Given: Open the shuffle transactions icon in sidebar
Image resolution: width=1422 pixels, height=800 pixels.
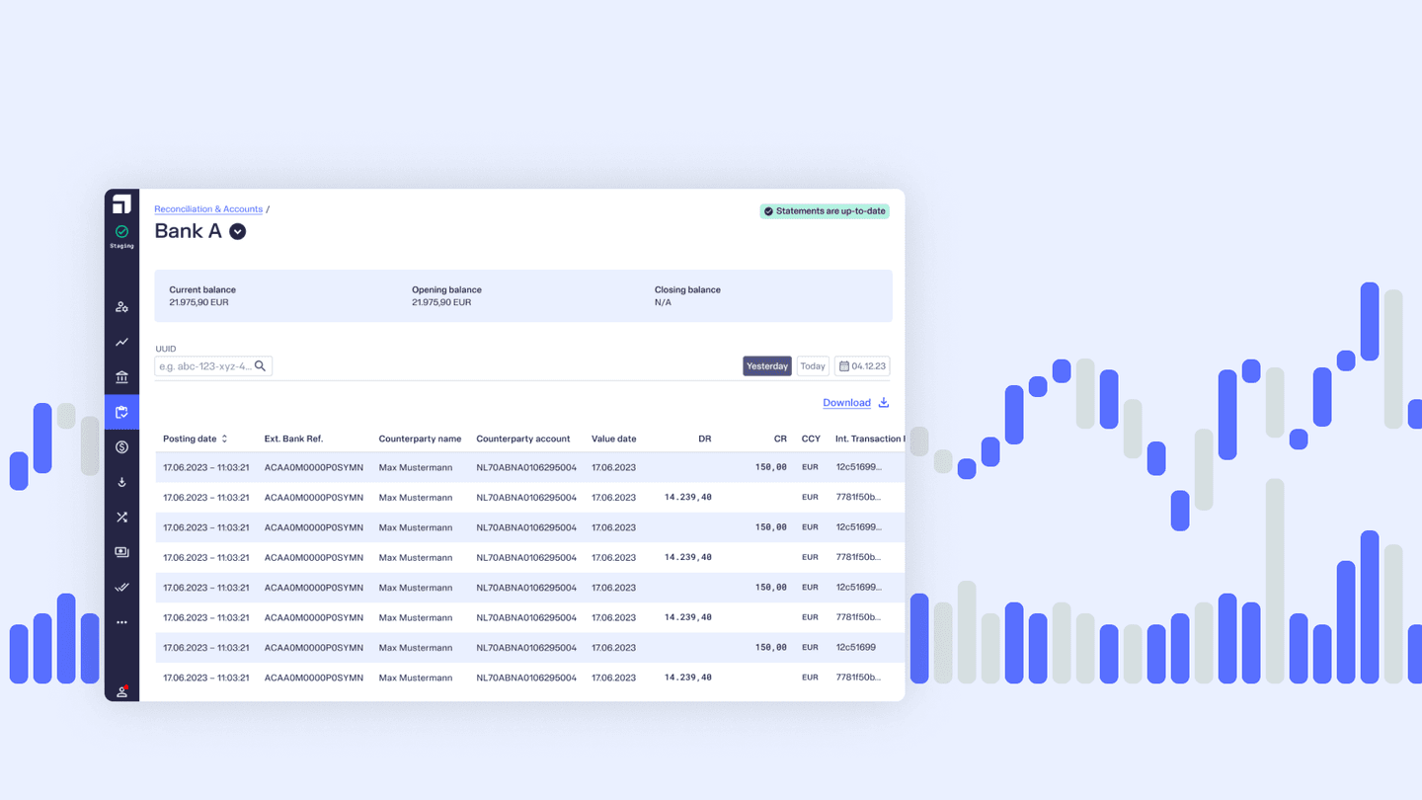Looking at the screenshot, I should click(x=121, y=517).
